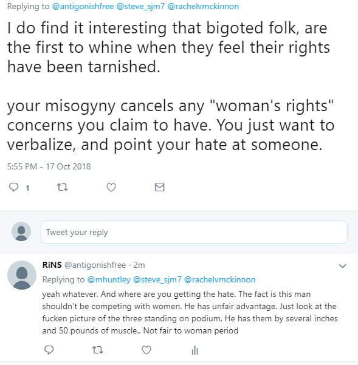The width and height of the screenshot is (358, 365).
Task: Open @rachelvmckinnon mention in top reply line
Action: tap(203, 6)
